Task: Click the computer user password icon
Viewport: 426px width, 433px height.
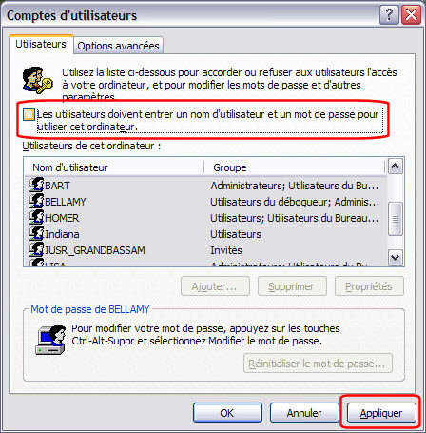Action: [50, 340]
